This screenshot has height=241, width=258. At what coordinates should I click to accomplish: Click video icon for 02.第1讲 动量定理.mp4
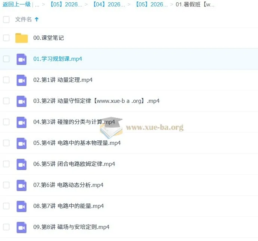point(21,80)
